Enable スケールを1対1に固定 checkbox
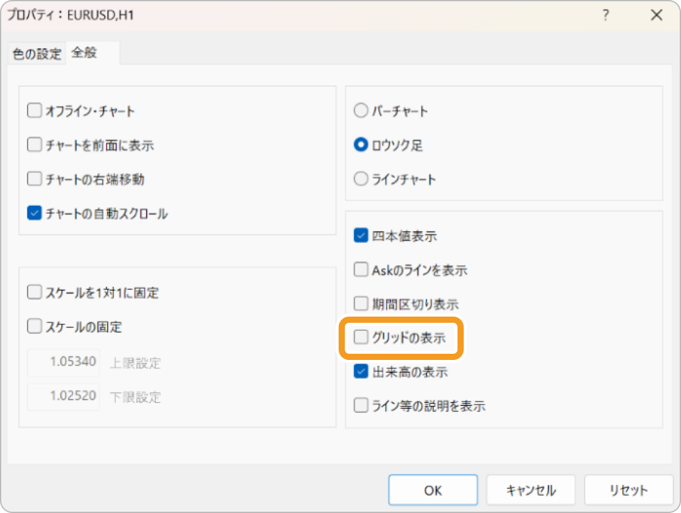 click(34, 292)
